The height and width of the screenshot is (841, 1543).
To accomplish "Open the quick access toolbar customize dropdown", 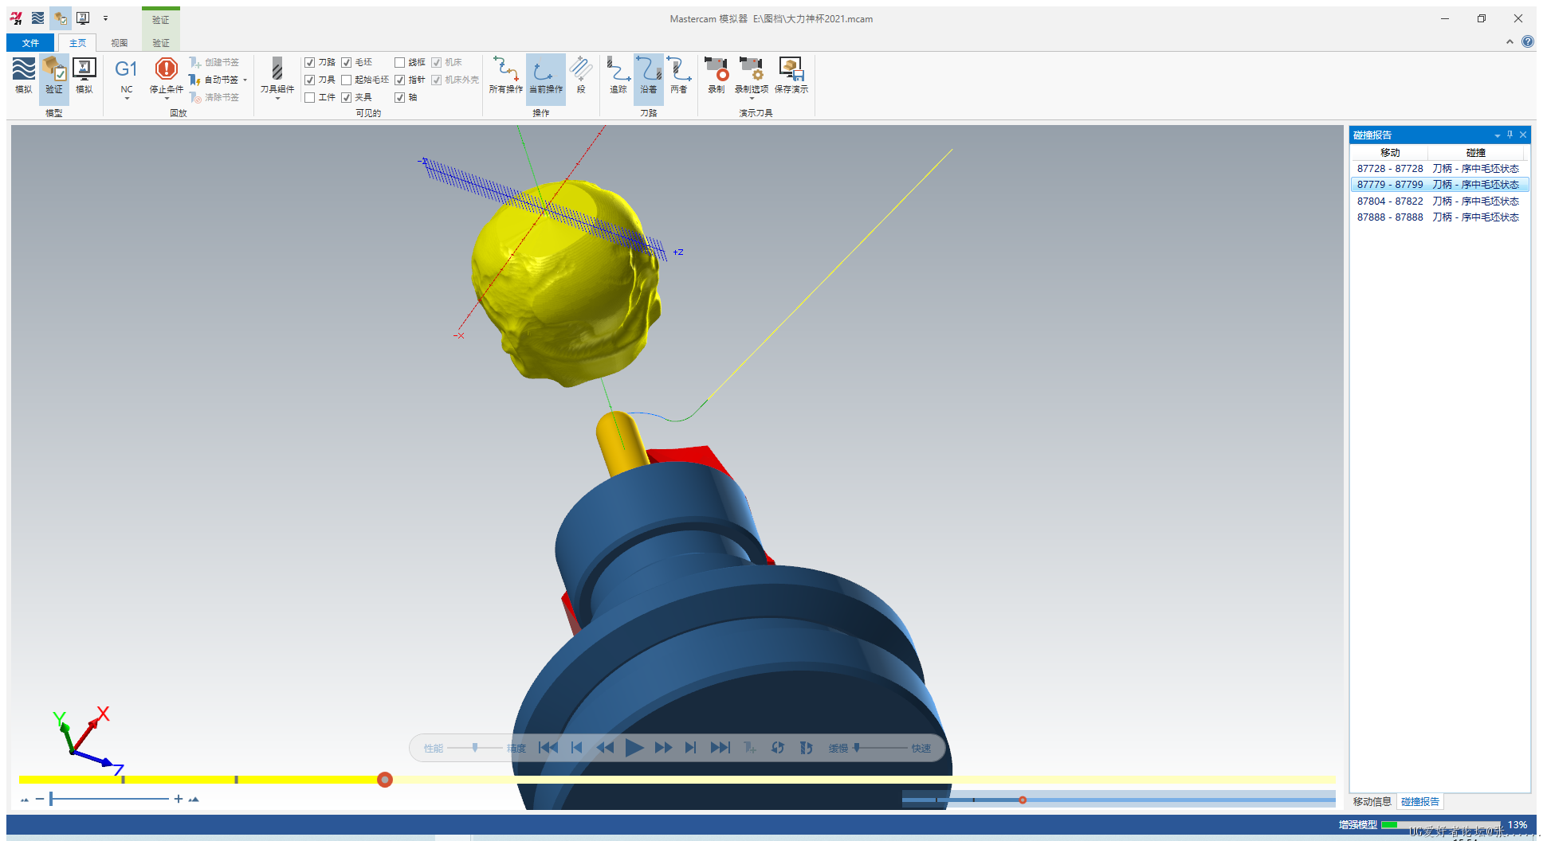I will [x=105, y=18].
